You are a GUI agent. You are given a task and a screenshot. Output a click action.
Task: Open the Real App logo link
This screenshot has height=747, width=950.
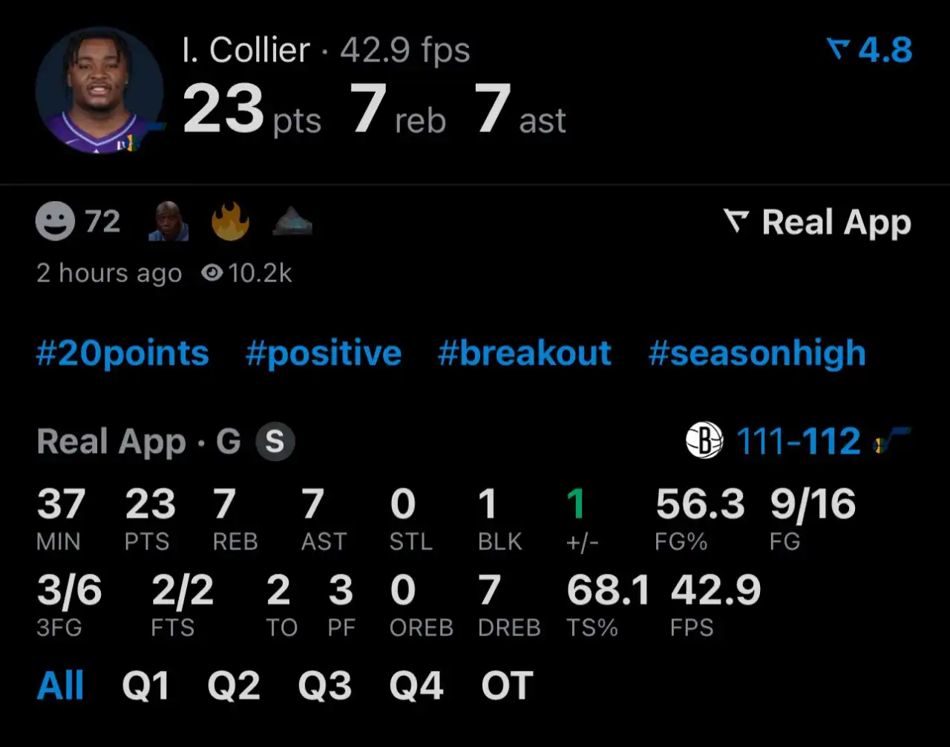click(817, 222)
